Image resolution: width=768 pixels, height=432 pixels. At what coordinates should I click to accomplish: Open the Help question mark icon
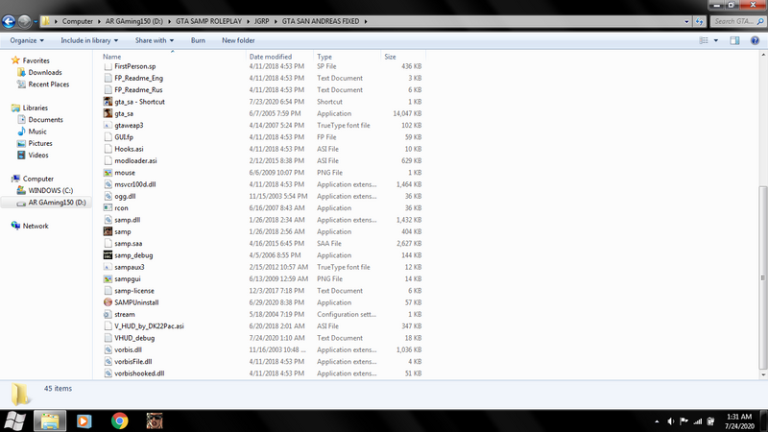click(755, 40)
